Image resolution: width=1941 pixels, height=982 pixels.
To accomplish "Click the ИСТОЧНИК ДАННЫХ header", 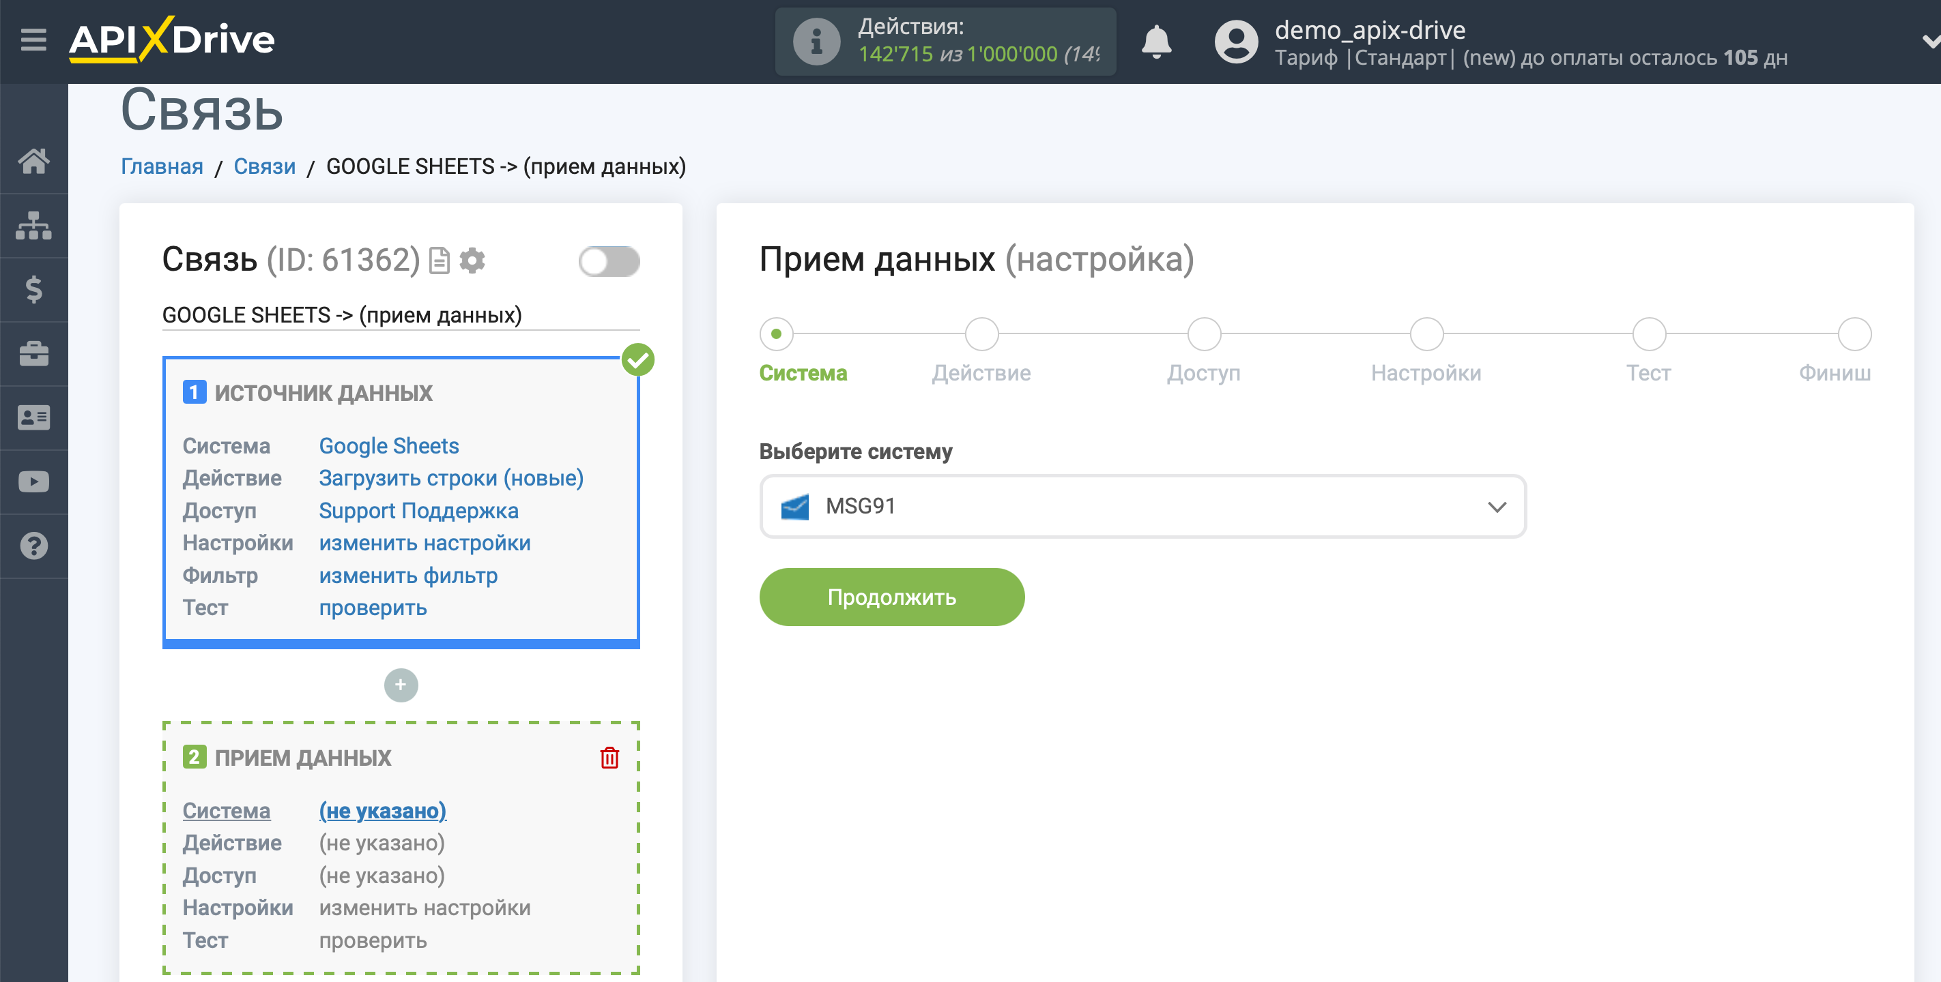I will pyautogui.click(x=324, y=393).
